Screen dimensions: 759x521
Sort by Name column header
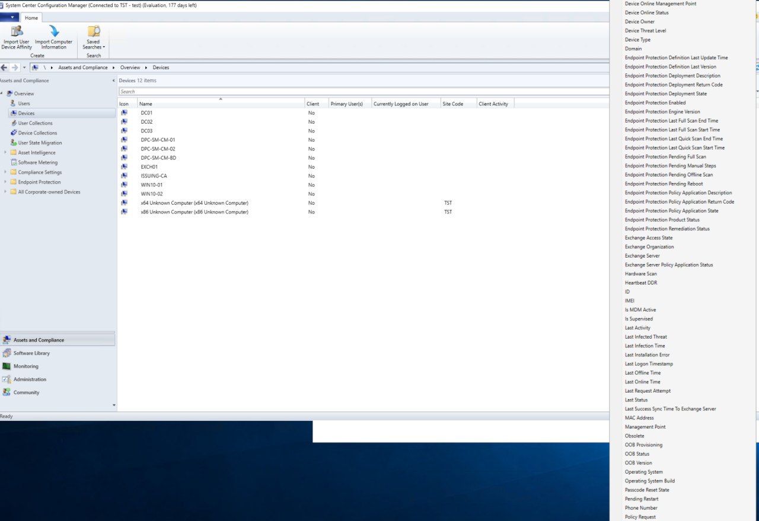point(221,104)
